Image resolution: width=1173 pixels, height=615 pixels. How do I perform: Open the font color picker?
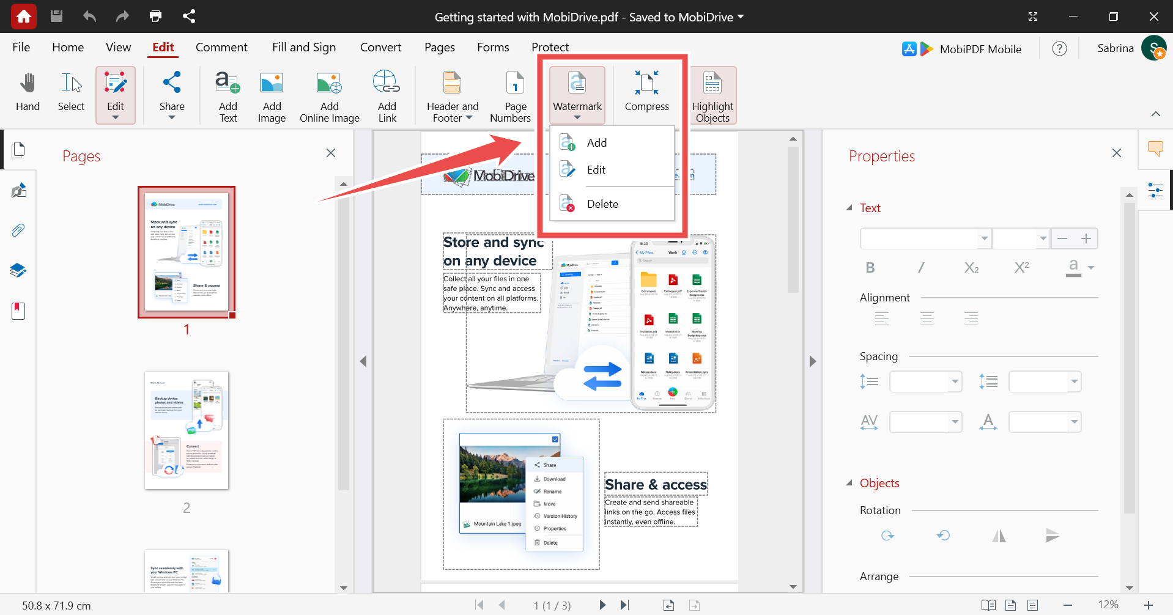point(1079,267)
